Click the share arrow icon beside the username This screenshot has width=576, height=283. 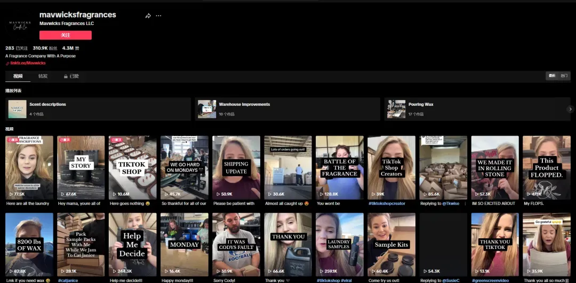pyautogui.click(x=148, y=16)
